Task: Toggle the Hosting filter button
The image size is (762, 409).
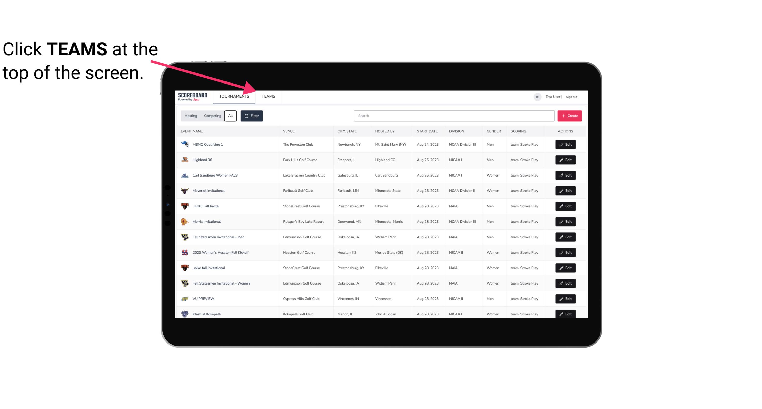Action: pyautogui.click(x=191, y=116)
